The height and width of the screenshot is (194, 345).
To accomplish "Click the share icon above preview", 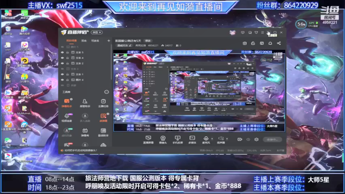I will click(279, 44).
